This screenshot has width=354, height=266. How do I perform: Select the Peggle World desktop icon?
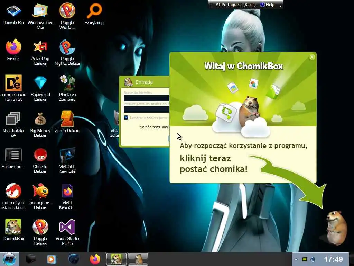pyautogui.click(x=67, y=16)
